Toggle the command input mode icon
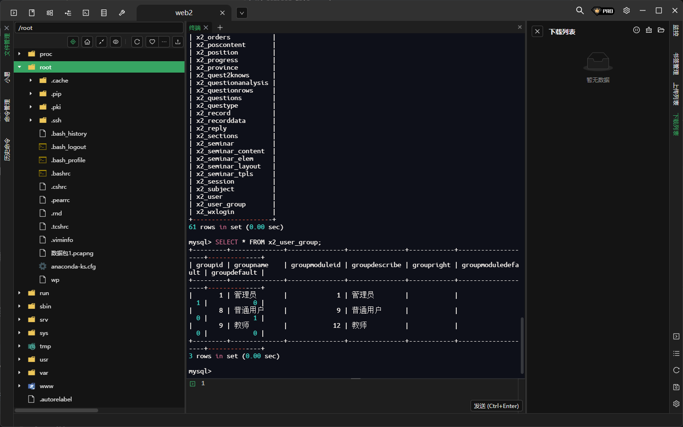 [193, 384]
